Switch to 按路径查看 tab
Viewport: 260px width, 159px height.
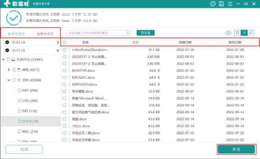click(45, 34)
